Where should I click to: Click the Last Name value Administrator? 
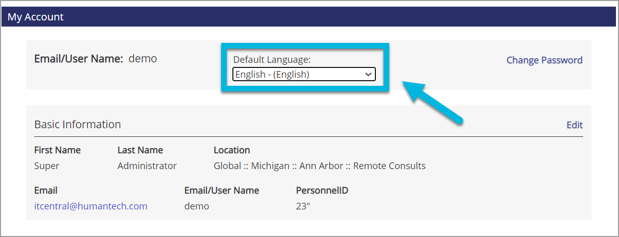pos(147,166)
